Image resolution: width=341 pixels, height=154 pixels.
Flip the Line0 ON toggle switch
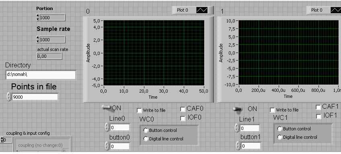click(x=107, y=108)
